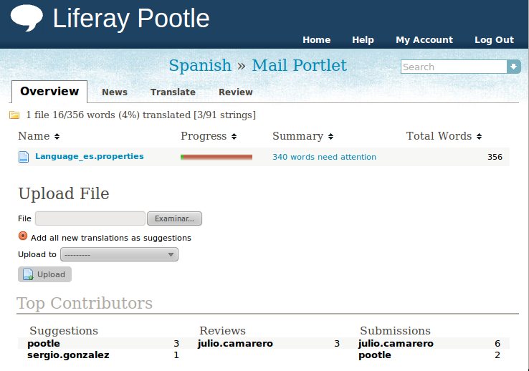
Task: Open the Review tab
Action: point(236,92)
